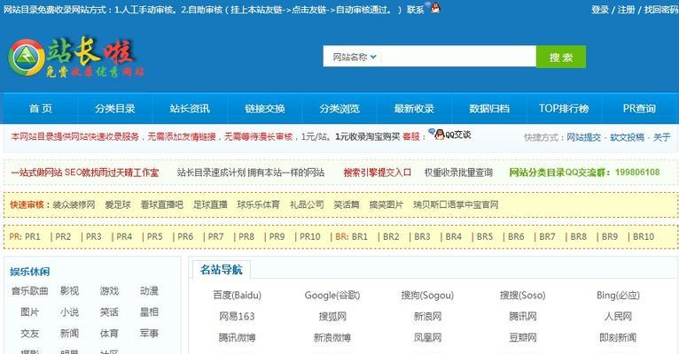Image resolution: width=679 pixels, height=354 pixels.
Task: Filter by PR5
Action: 154,236
